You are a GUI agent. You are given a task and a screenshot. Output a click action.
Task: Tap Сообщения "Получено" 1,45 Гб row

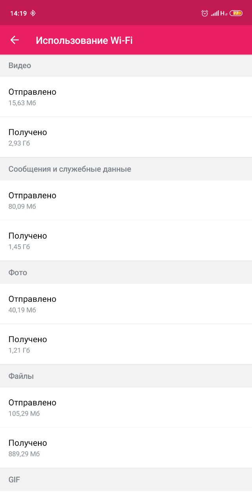point(126,241)
